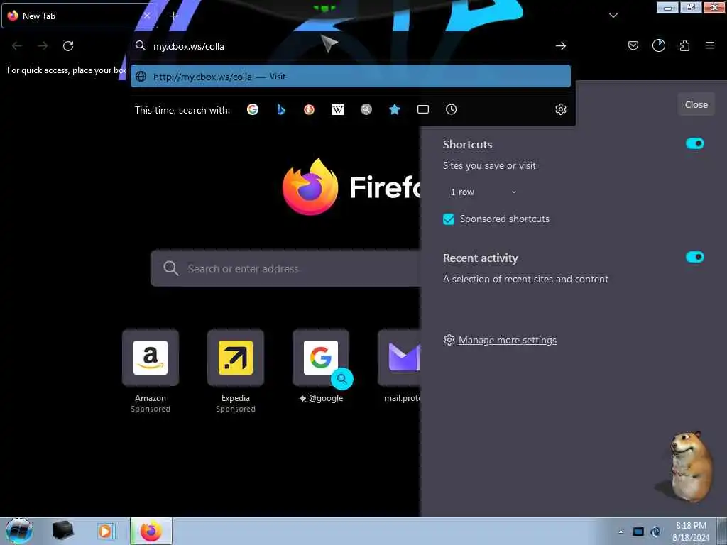
Task: Click the tray icon beside the clock
Action: [655, 532]
